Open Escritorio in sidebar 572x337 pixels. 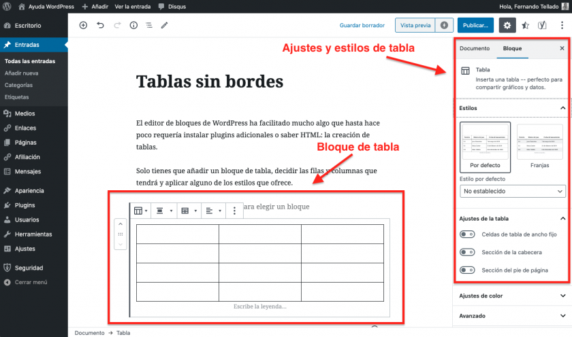(33, 25)
